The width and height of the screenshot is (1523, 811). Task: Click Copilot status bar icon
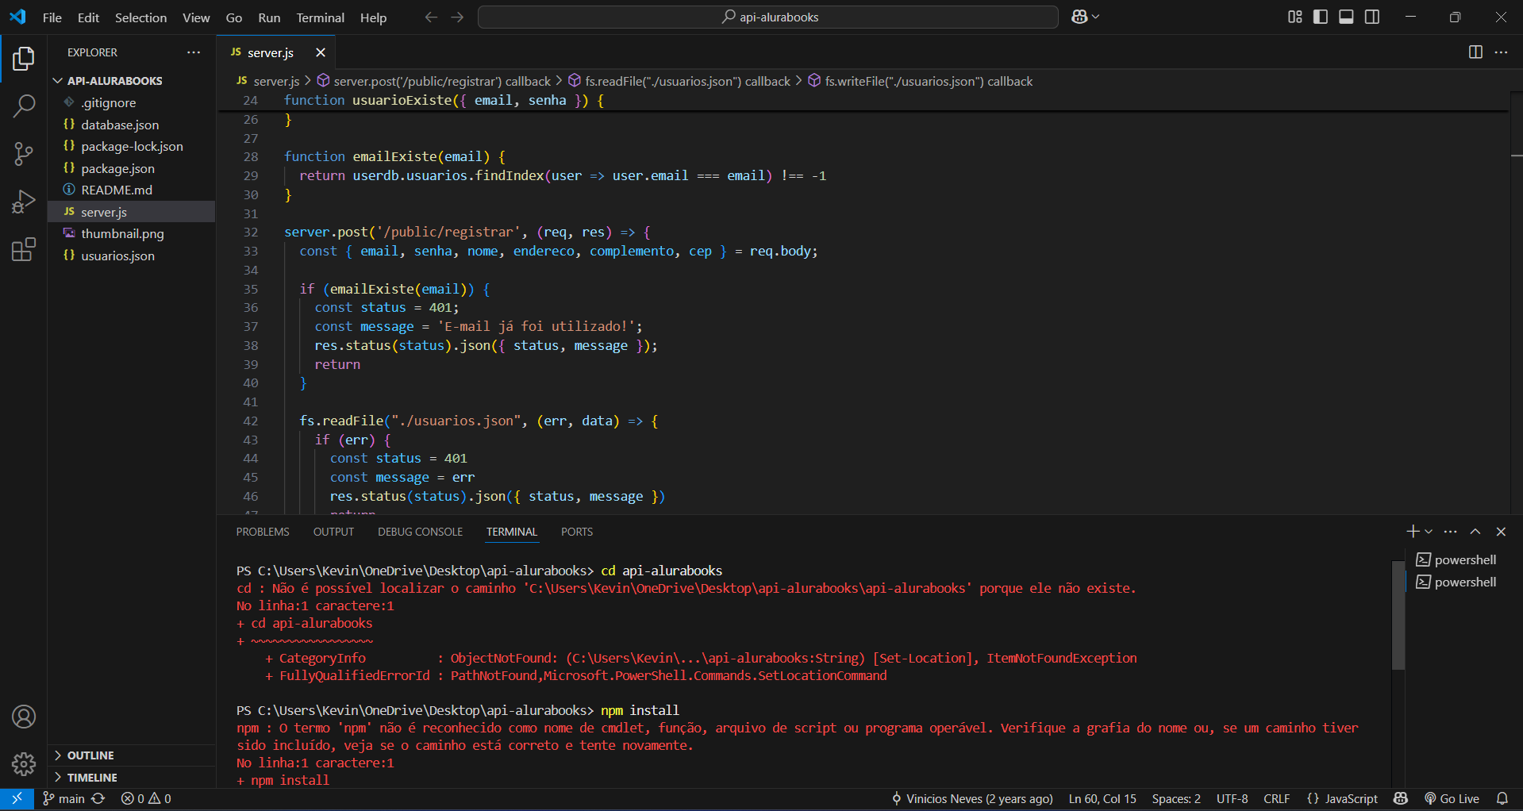point(1401,799)
